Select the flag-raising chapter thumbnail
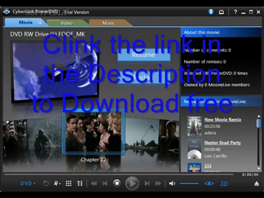Viewport: 264px width, 198px height. [x=142, y=133]
